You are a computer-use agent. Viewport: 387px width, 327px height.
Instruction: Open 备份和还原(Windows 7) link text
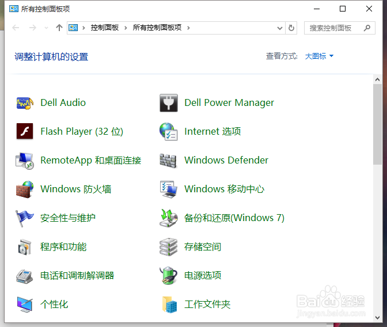pyautogui.click(x=234, y=218)
